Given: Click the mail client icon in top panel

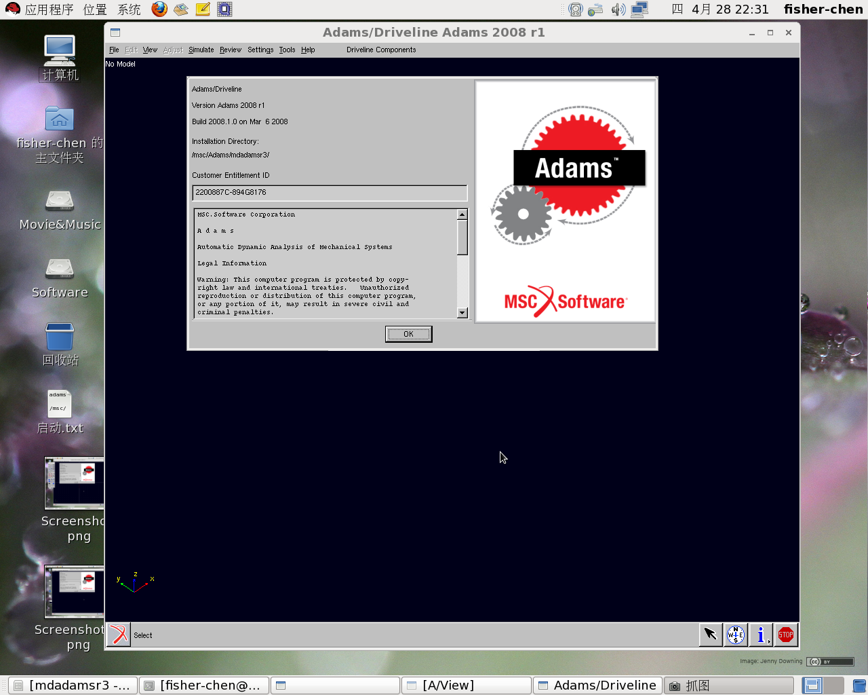Looking at the screenshot, I should click(x=181, y=9).
